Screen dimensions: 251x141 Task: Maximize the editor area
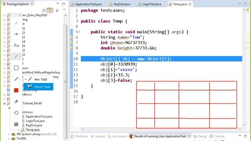click(x=246, y=4)
